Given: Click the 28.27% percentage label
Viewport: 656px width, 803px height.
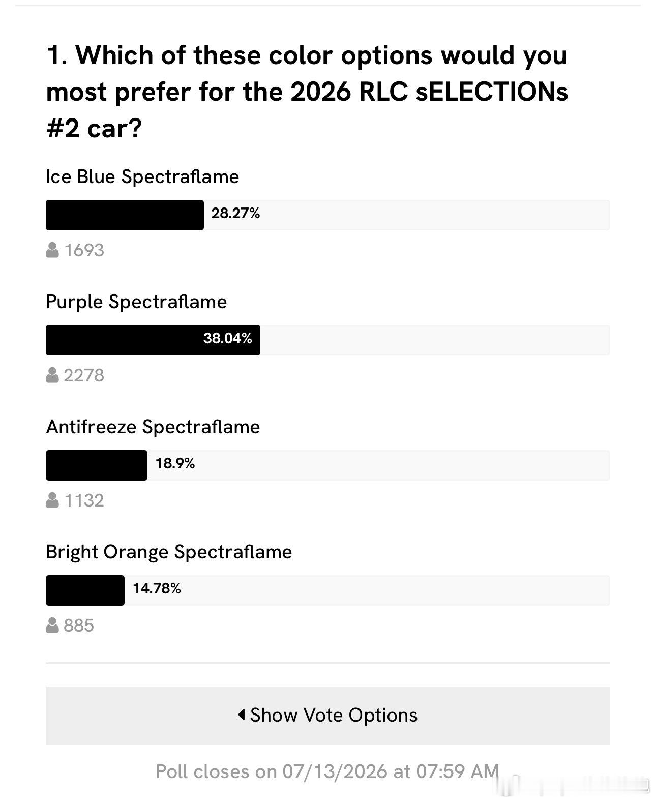Looking at the screenshot, I should tap(235, 214).
